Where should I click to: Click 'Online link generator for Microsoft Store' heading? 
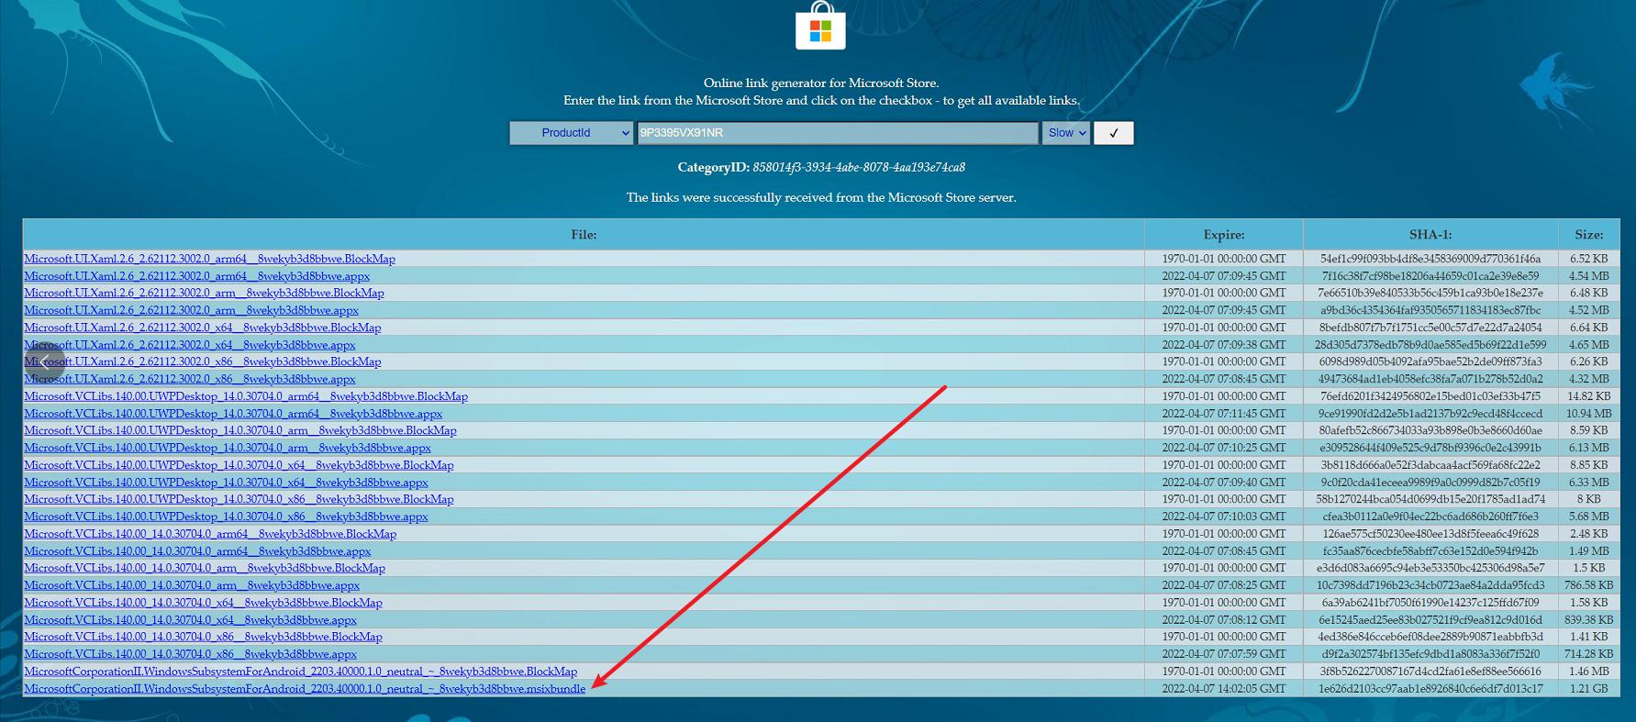821,83
